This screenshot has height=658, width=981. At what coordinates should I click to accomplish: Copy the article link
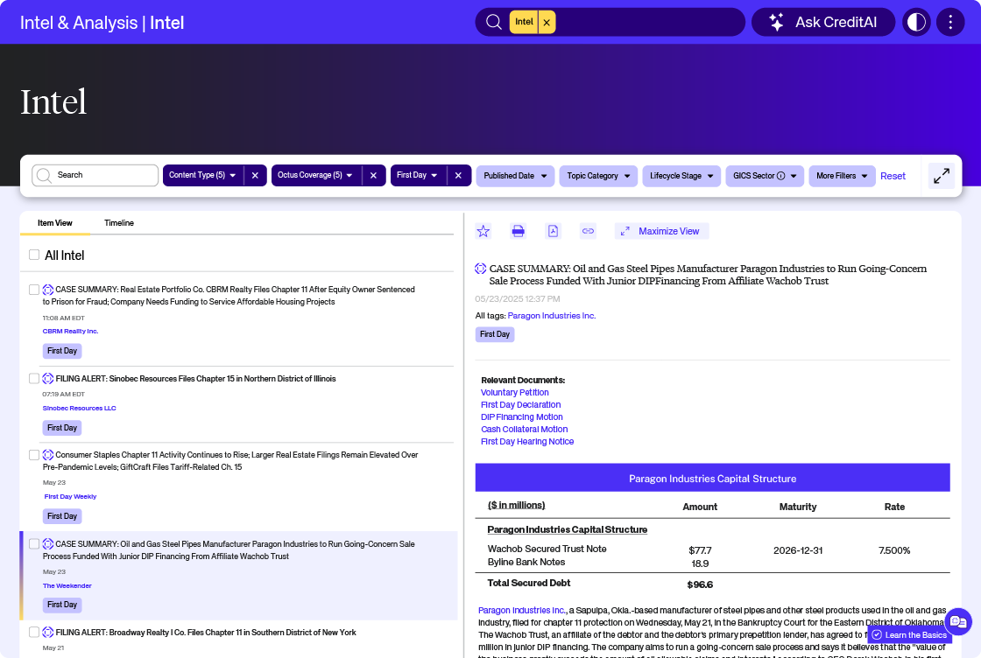coord(588,230)
